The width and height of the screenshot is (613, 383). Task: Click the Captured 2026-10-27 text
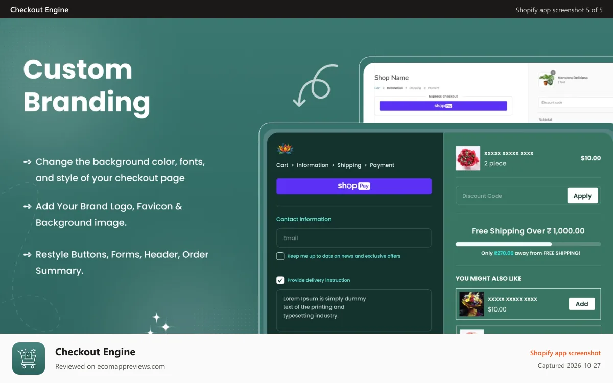click(x=569, y=366)
